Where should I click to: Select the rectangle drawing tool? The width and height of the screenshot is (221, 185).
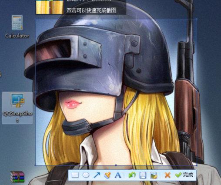[x=75, y=175]
